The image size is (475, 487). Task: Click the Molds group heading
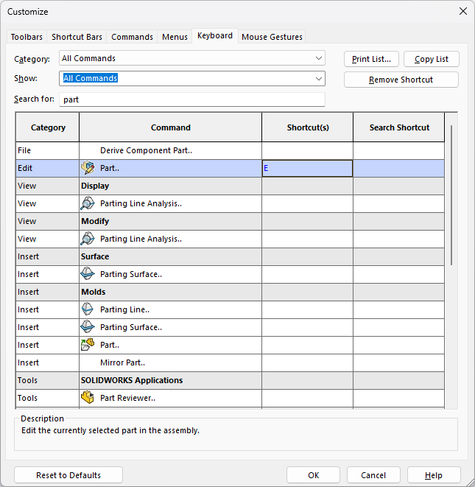tap(93, 292)
